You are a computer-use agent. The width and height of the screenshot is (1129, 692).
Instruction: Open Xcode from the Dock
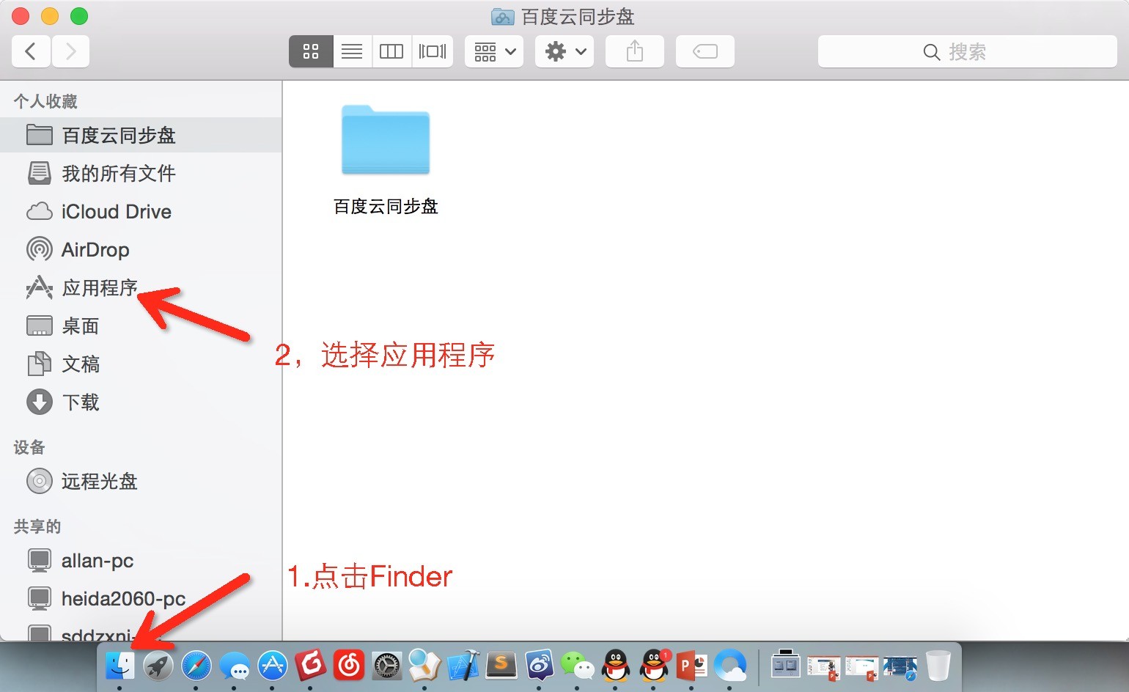click(x=463, y=666)
